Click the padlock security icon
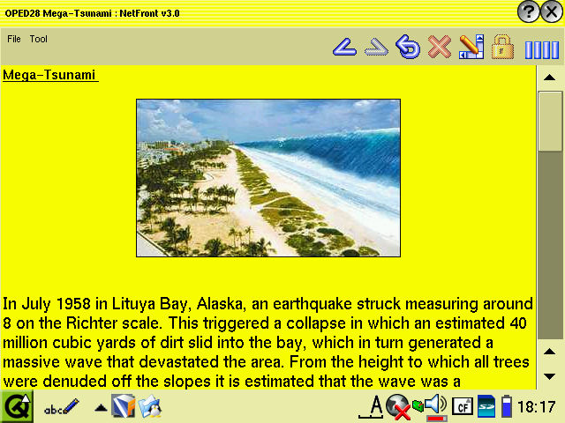Screen dimensions: 565x423 502,47
